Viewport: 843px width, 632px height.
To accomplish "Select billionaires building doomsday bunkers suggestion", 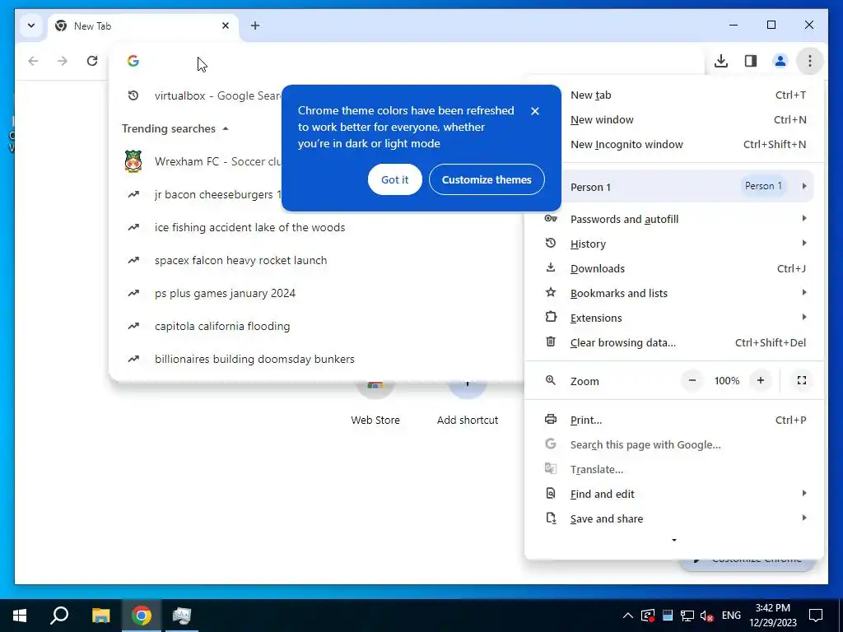I will [x=316, y=359].
